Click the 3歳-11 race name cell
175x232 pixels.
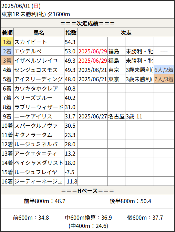pos(140,116)
